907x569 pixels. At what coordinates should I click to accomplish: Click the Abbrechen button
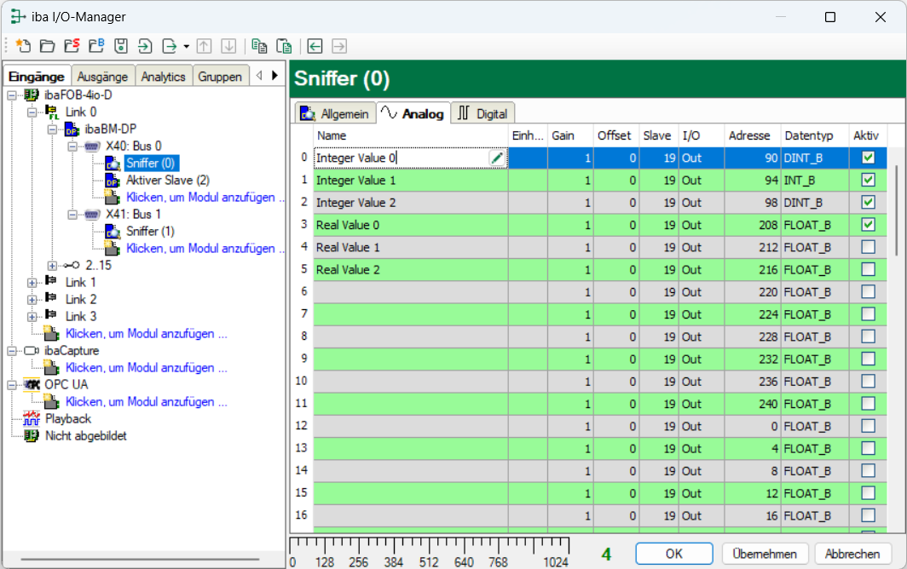point(852,554)
